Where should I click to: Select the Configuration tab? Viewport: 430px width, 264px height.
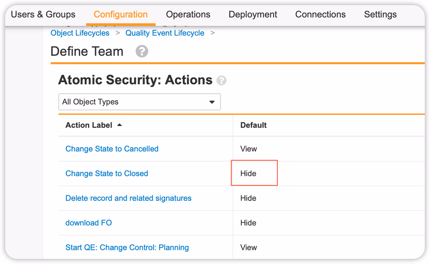point(121,14)
